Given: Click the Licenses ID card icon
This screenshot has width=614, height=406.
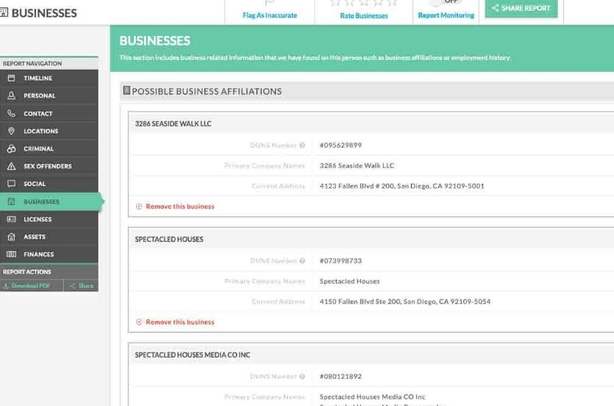Looking at the screenshot, I should pyautogui.click(x=11, y=219).
